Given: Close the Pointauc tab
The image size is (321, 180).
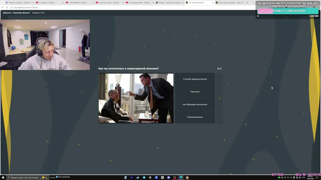Looking at the screenshot, I should pos(183,2).
